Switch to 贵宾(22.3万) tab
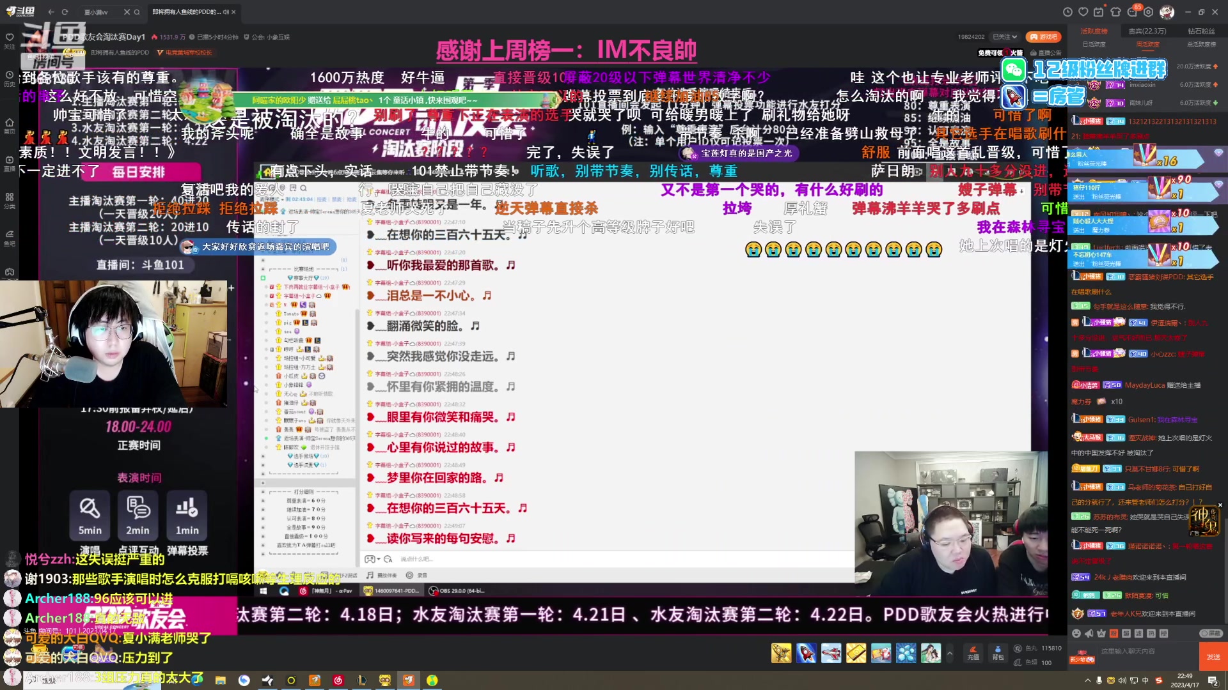1228x690 pixels. coord(1147,31)
